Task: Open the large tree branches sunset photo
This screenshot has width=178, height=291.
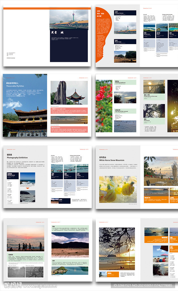Action: click(117, 249)
